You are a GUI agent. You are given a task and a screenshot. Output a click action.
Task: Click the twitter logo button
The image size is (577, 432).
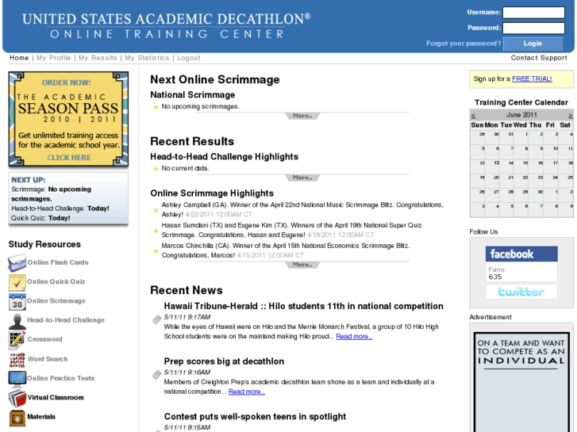click(521, 292)
